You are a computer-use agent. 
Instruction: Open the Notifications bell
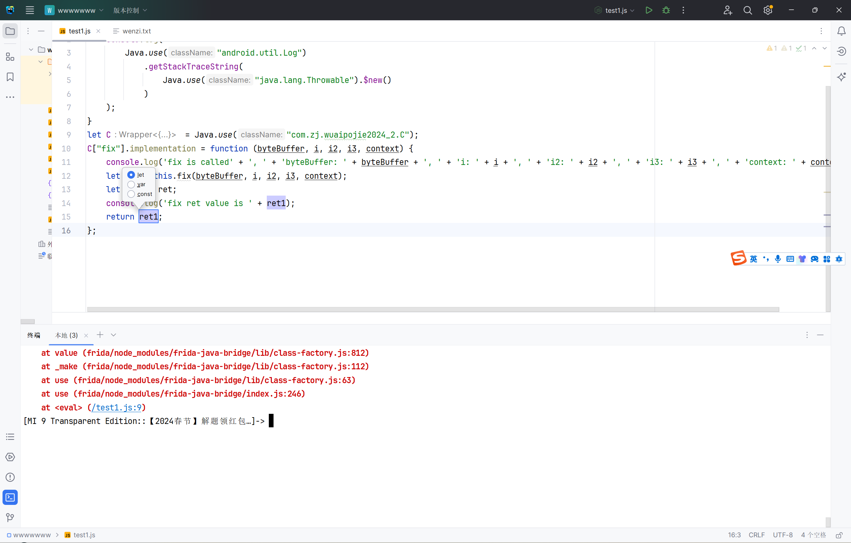[841, 31]
